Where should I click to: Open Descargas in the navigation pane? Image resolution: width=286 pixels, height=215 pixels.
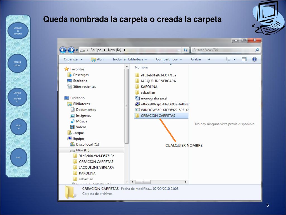tap(78, 75)
